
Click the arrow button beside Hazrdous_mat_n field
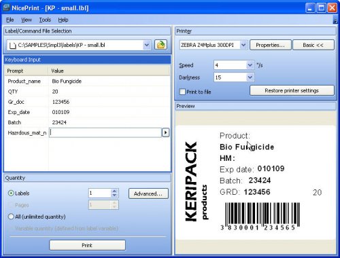[x=165, y=132]
